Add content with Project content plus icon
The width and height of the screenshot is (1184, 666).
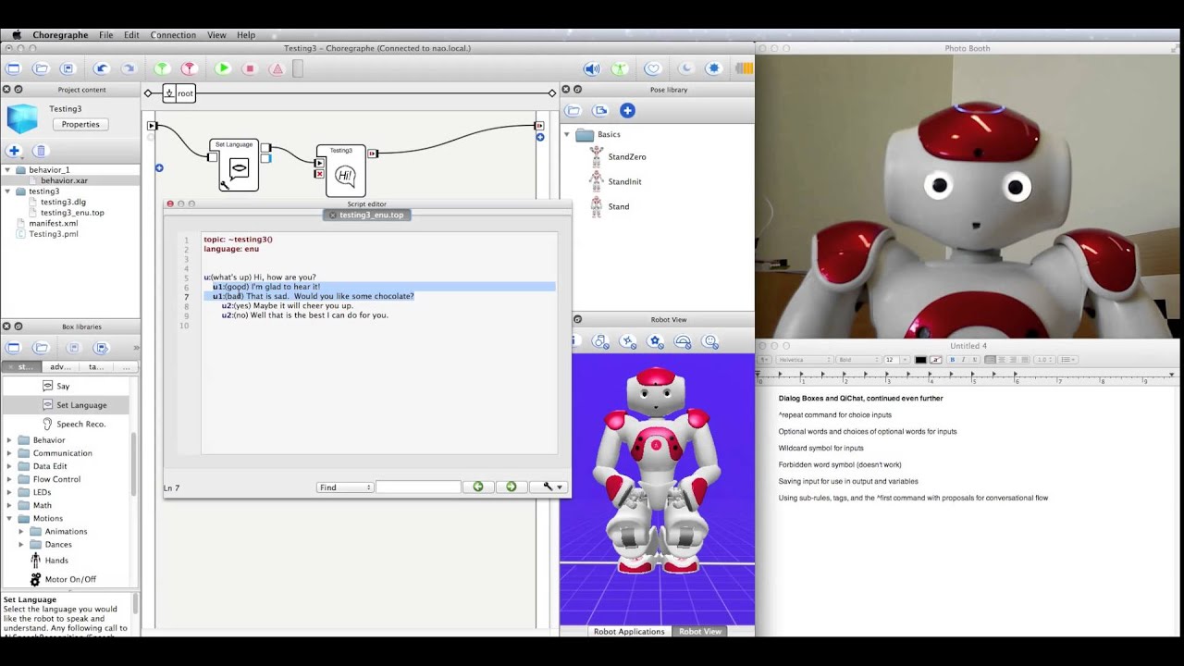coord(14,151)
